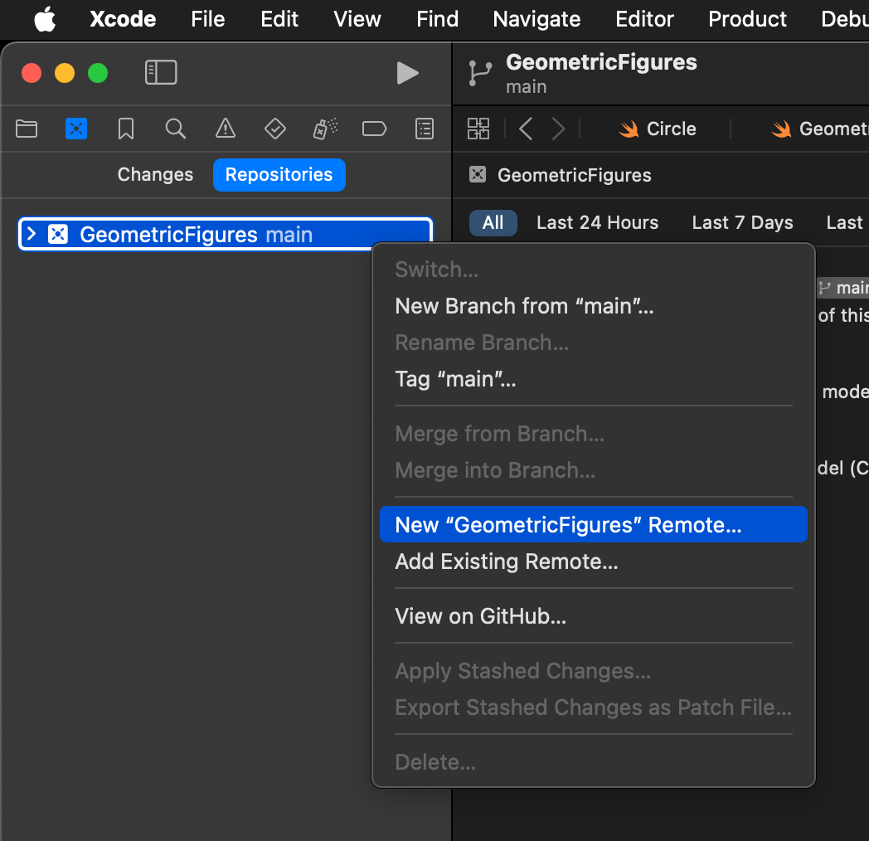
Task: Switch to the Changes tab
Action: pyautogui.click(x=155, y=175)
